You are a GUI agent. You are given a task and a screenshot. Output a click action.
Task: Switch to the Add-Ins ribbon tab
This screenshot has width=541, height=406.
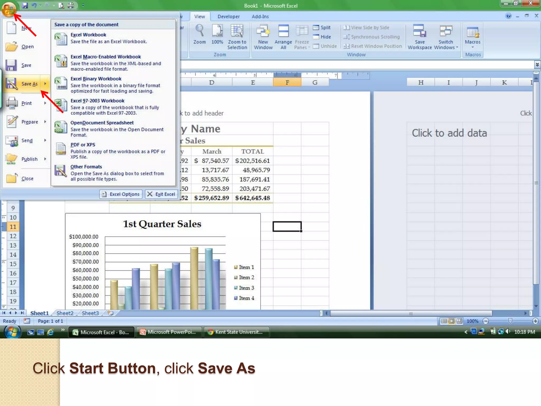click(260, 16)
